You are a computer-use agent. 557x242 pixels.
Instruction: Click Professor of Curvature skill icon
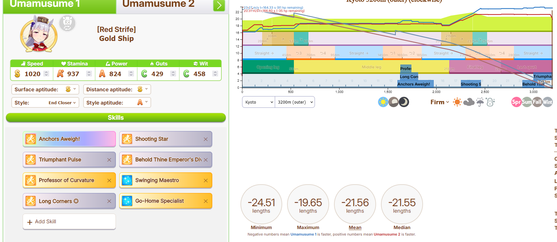click(31, 180)
